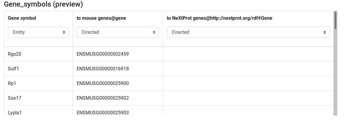Click the to NeXtProt genes column header
The height and width of the screenshot is (123, 346).
pos(219,18)
